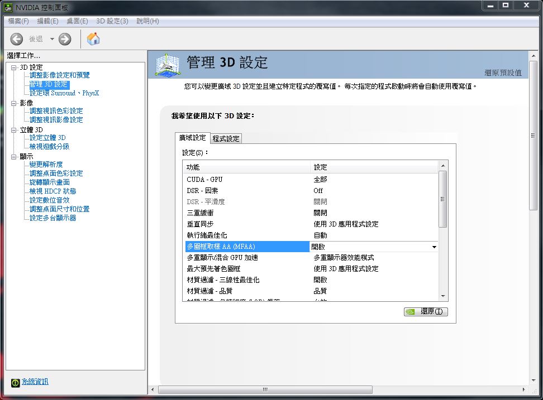This screenshot has width=543, height=400.
Task: Click the horizontal scrollbar left arrow
Action: click(153, 389)
